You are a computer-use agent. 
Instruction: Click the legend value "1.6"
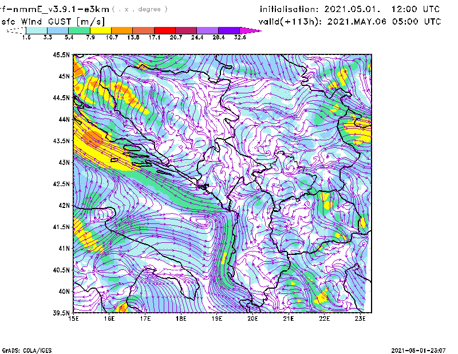26,37
